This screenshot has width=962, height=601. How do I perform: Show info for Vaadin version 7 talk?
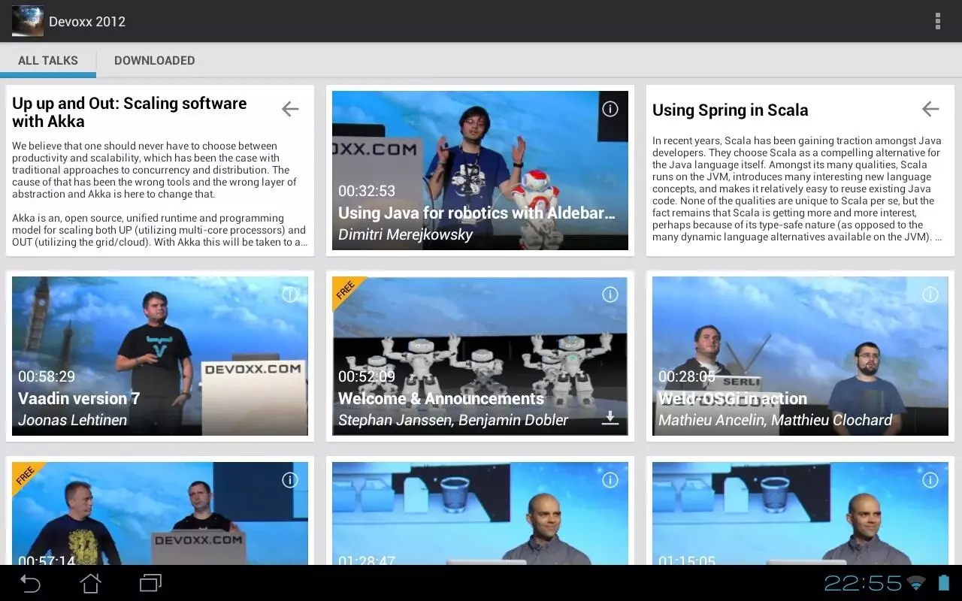(x=290, y=294)
